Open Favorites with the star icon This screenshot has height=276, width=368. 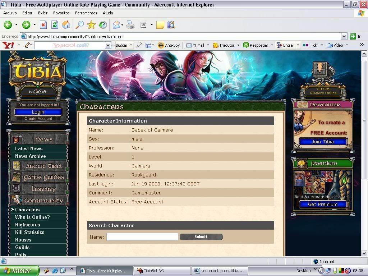coord(91,25)
